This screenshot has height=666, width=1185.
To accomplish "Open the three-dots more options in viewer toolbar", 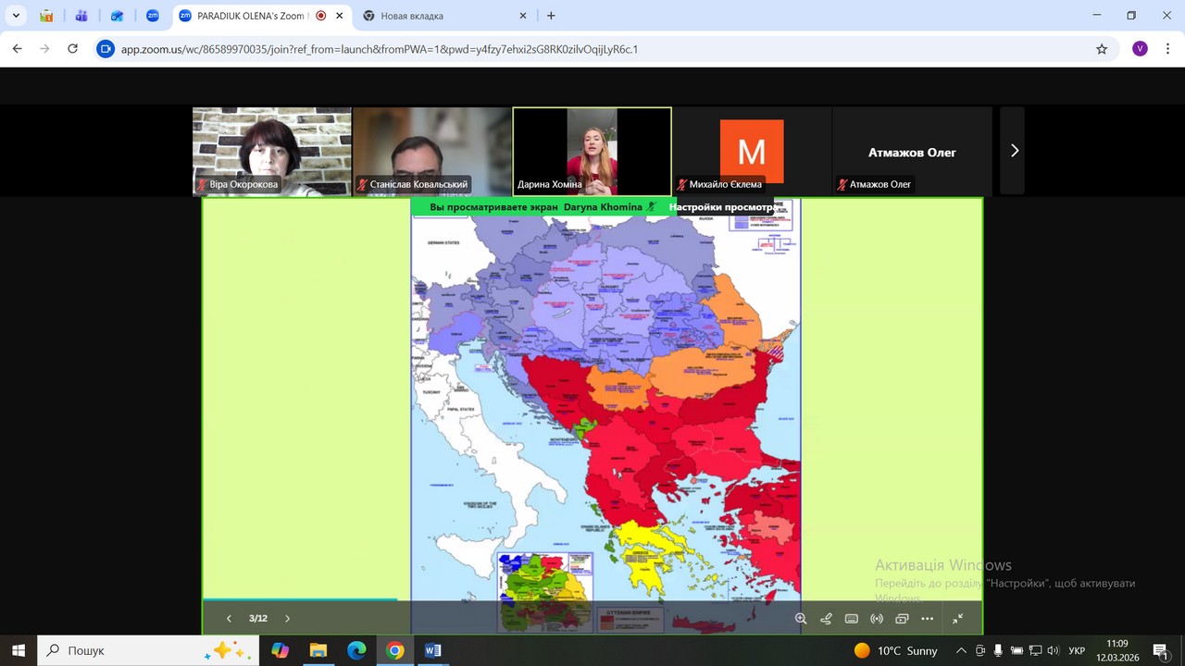I will pyautogui.click(x=928, y=619).
